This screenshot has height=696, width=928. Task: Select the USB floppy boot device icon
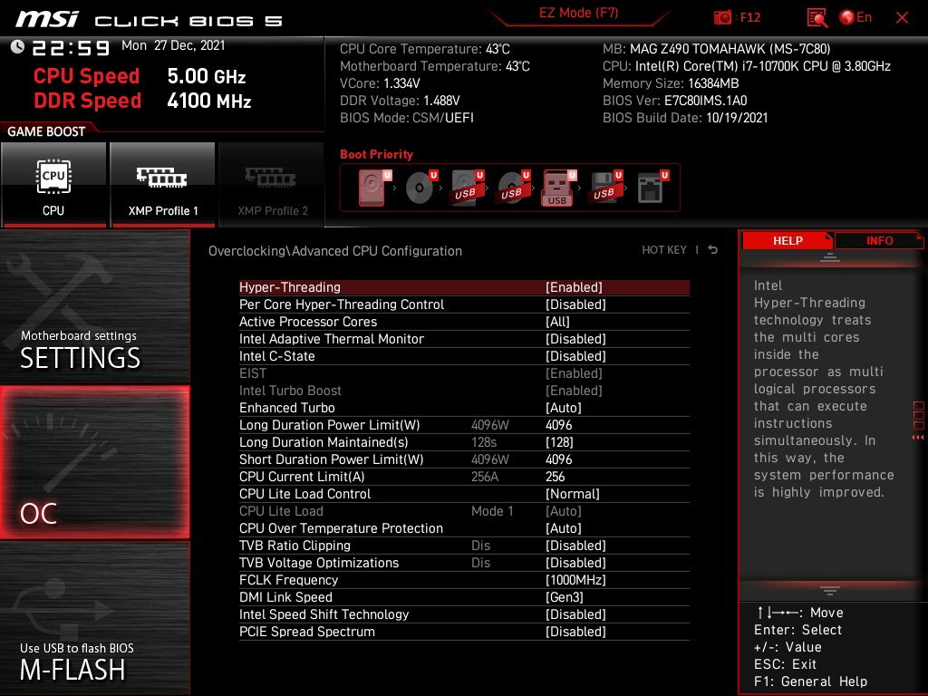click(x=605, y=188)
